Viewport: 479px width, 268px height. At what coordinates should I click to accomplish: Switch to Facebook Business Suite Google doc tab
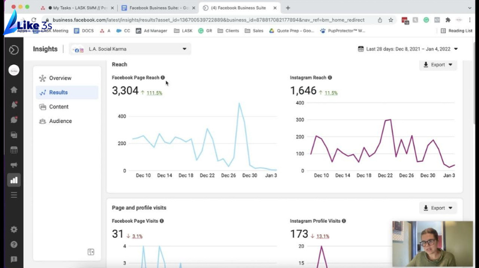159,8
